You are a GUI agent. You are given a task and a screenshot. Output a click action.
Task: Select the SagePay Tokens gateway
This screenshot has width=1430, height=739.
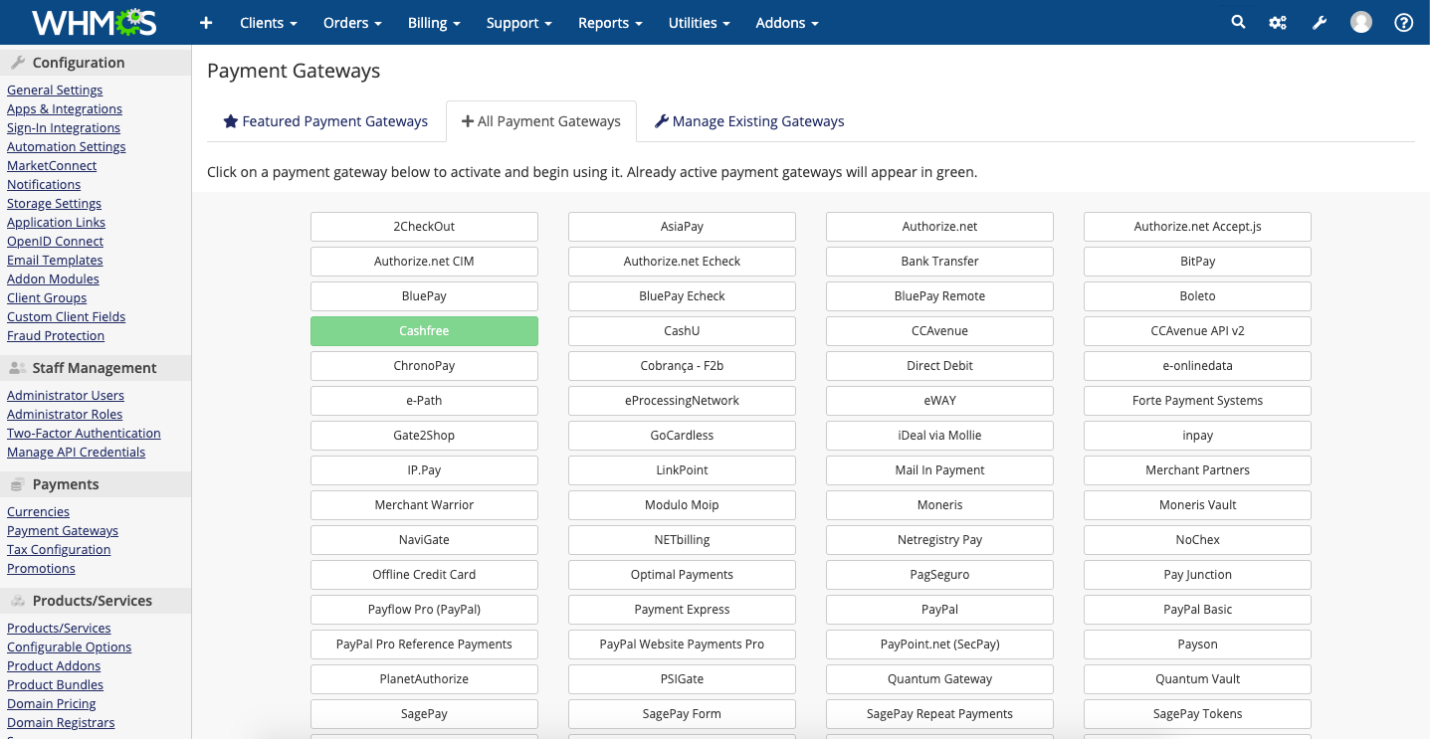pos(1197,714)
